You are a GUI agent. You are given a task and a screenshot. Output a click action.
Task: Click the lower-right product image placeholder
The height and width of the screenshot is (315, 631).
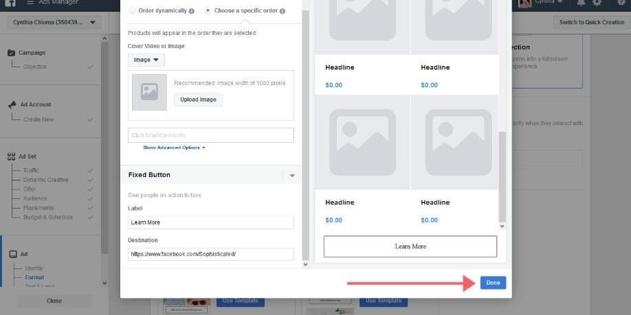click(x=458, y=142)
